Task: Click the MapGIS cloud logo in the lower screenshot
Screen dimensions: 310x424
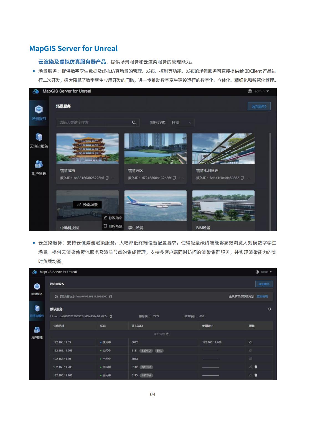Action: pyautogui.click(x=35, y=272)
